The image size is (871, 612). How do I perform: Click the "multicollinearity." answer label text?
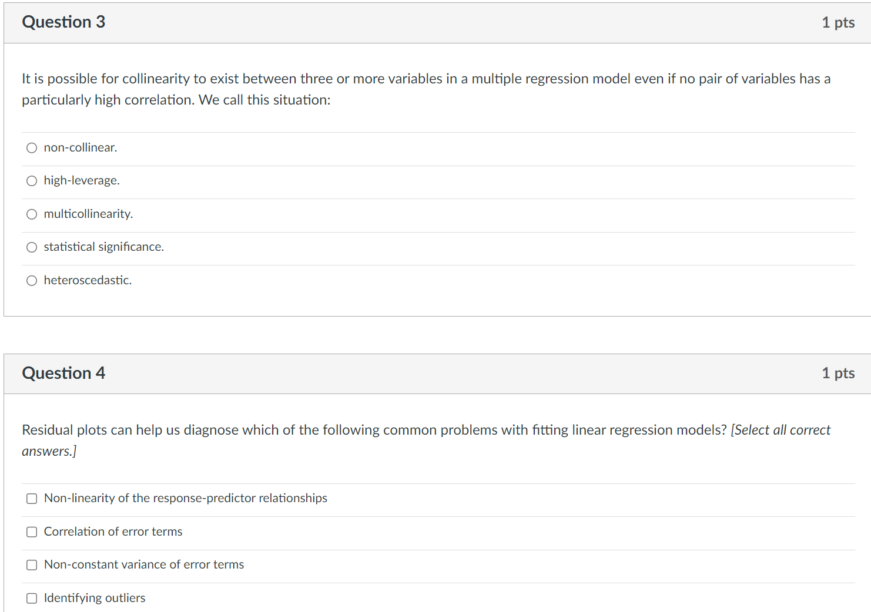88,214
